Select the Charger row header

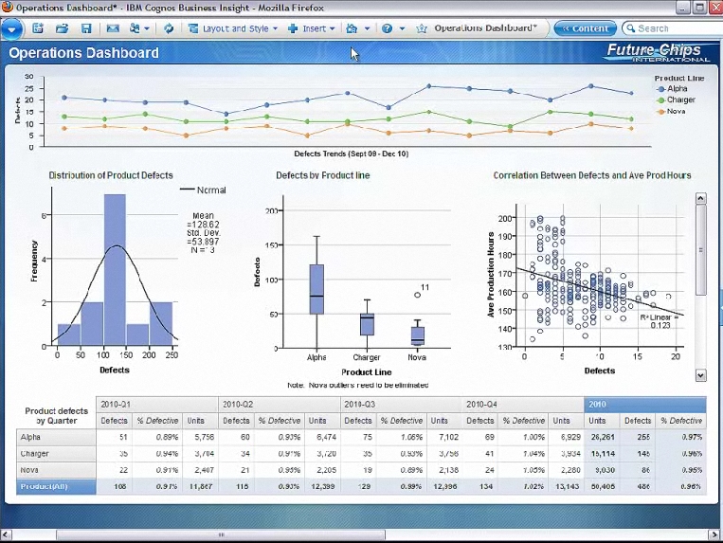tap(56, 454)
